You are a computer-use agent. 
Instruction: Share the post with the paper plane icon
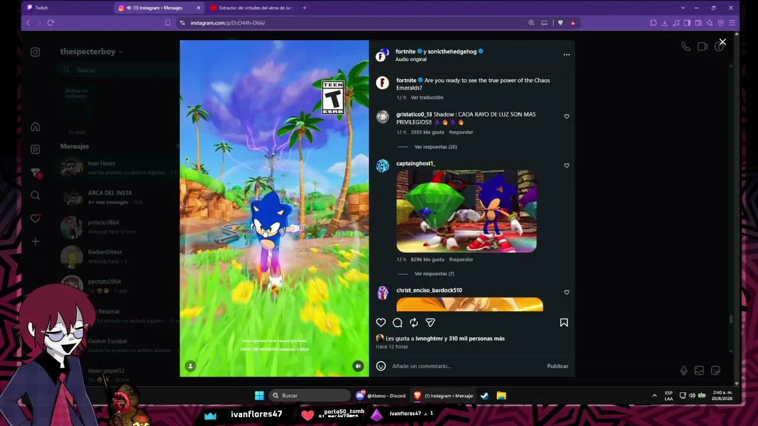(431, 322)
